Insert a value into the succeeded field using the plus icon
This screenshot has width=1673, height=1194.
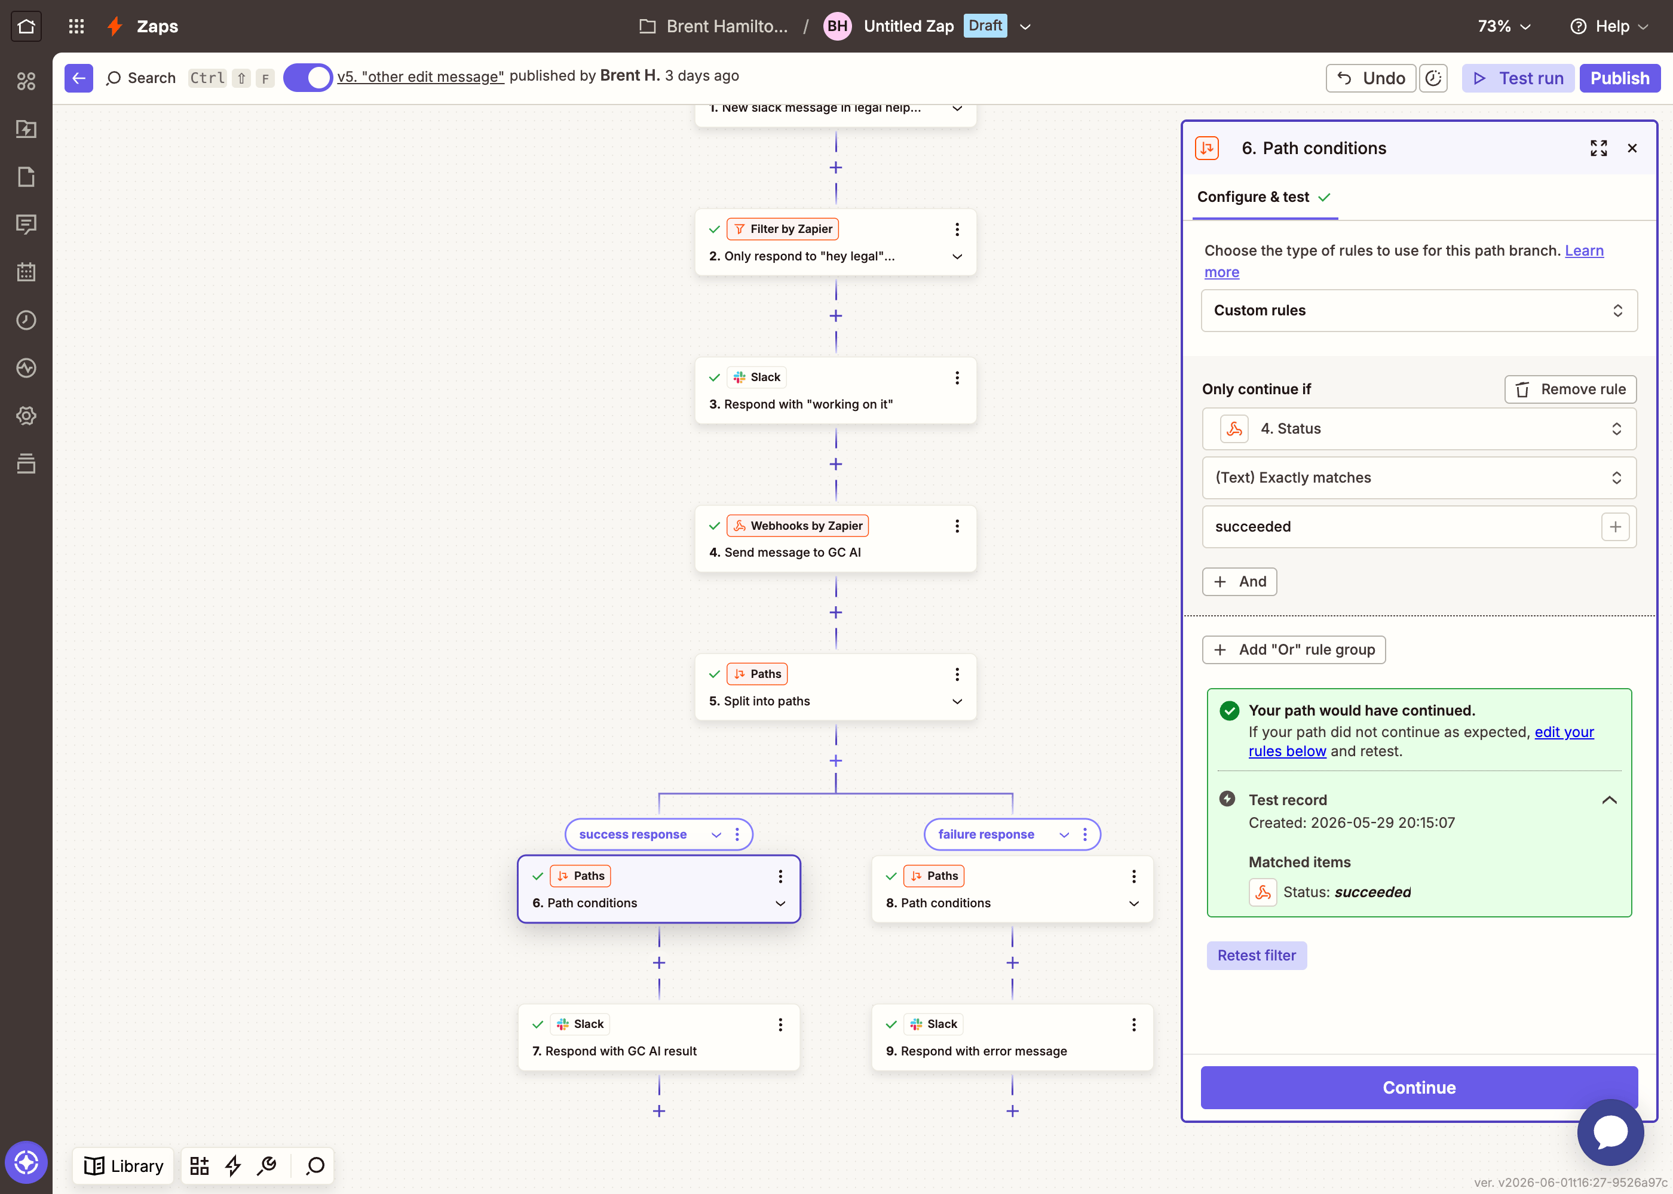(1615, 526)
